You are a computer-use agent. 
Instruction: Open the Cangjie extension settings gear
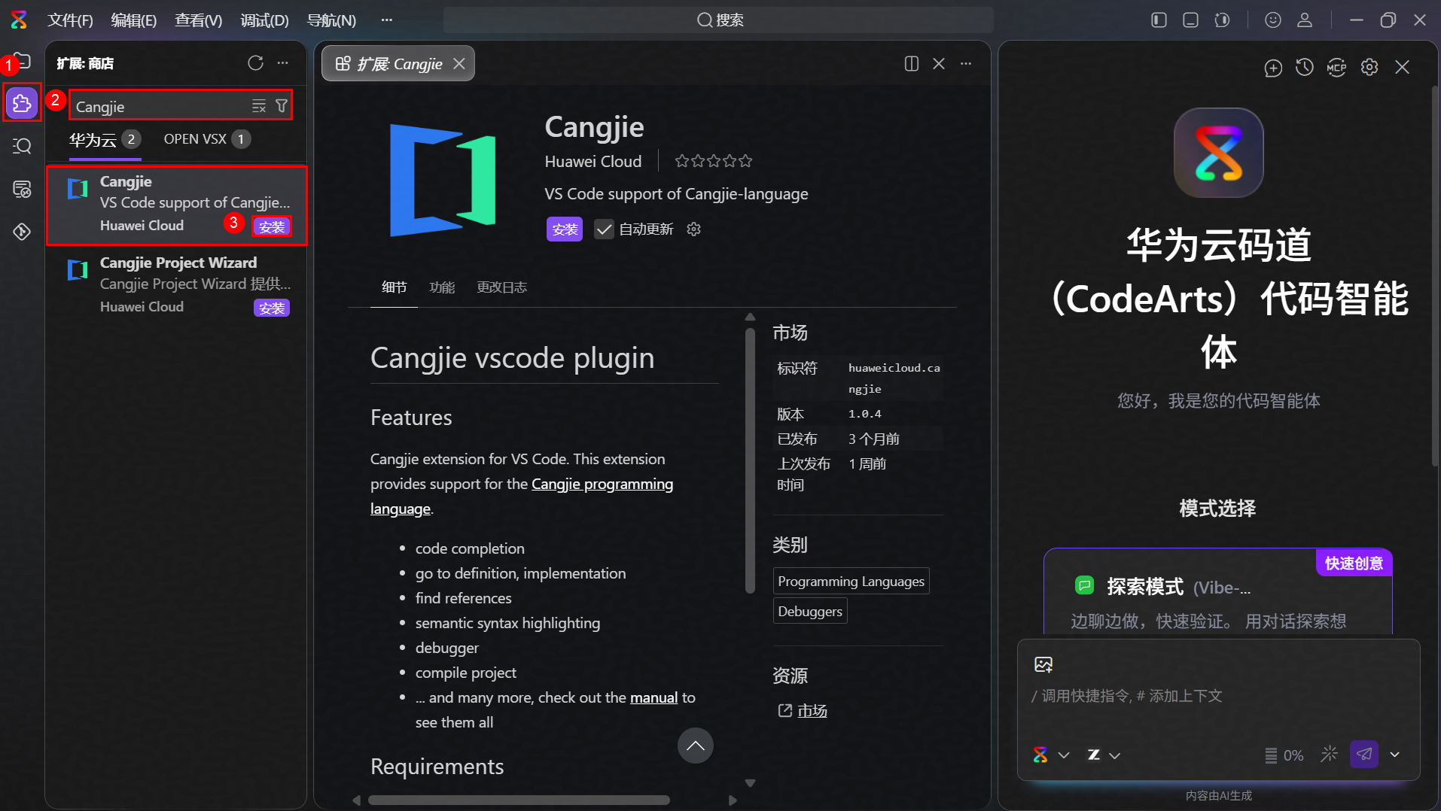click(x=694, y=229)
